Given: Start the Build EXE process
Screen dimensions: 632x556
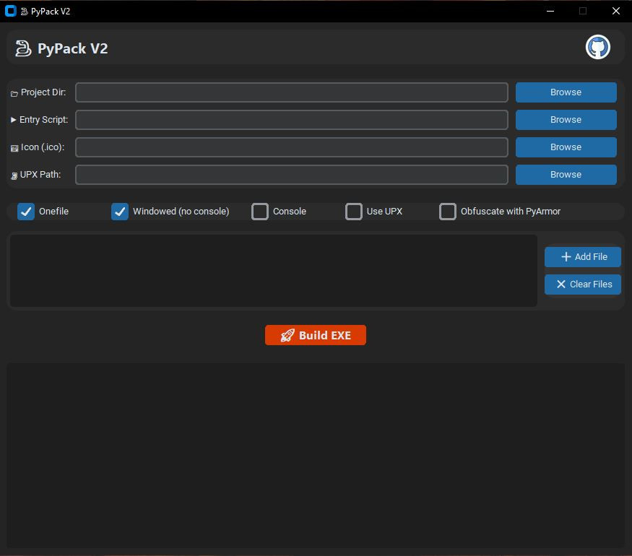Looking at the screenshot, I should (316, 335).
